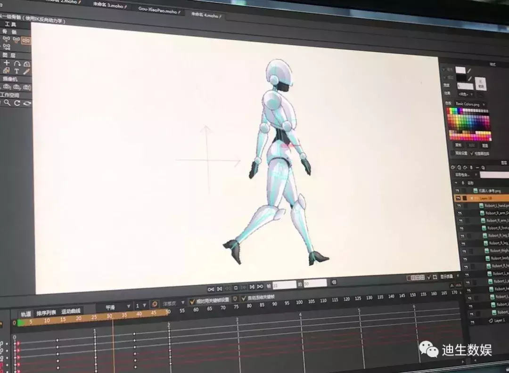Click the Sequencer tab in timeline
This screenshot has width=509, height=373.
click(x=46, y=312)
